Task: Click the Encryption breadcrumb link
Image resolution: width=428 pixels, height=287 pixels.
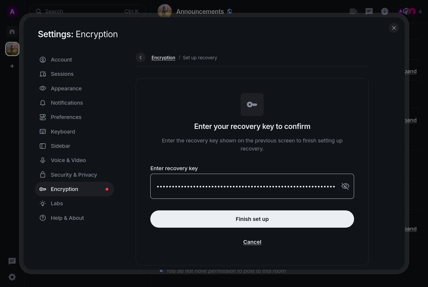Action: (x=163, y=58)
